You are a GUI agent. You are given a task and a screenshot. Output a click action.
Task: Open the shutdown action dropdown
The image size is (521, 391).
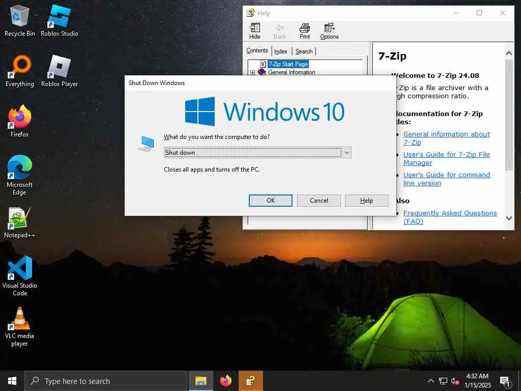point(346,153)
